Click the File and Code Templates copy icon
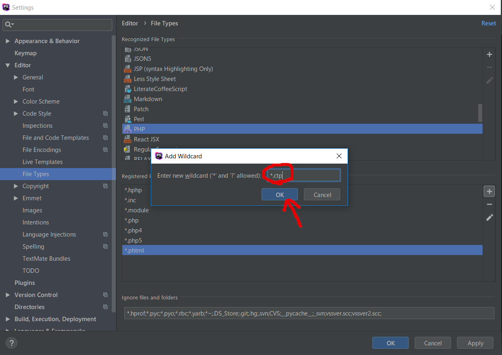 [106, 138]
